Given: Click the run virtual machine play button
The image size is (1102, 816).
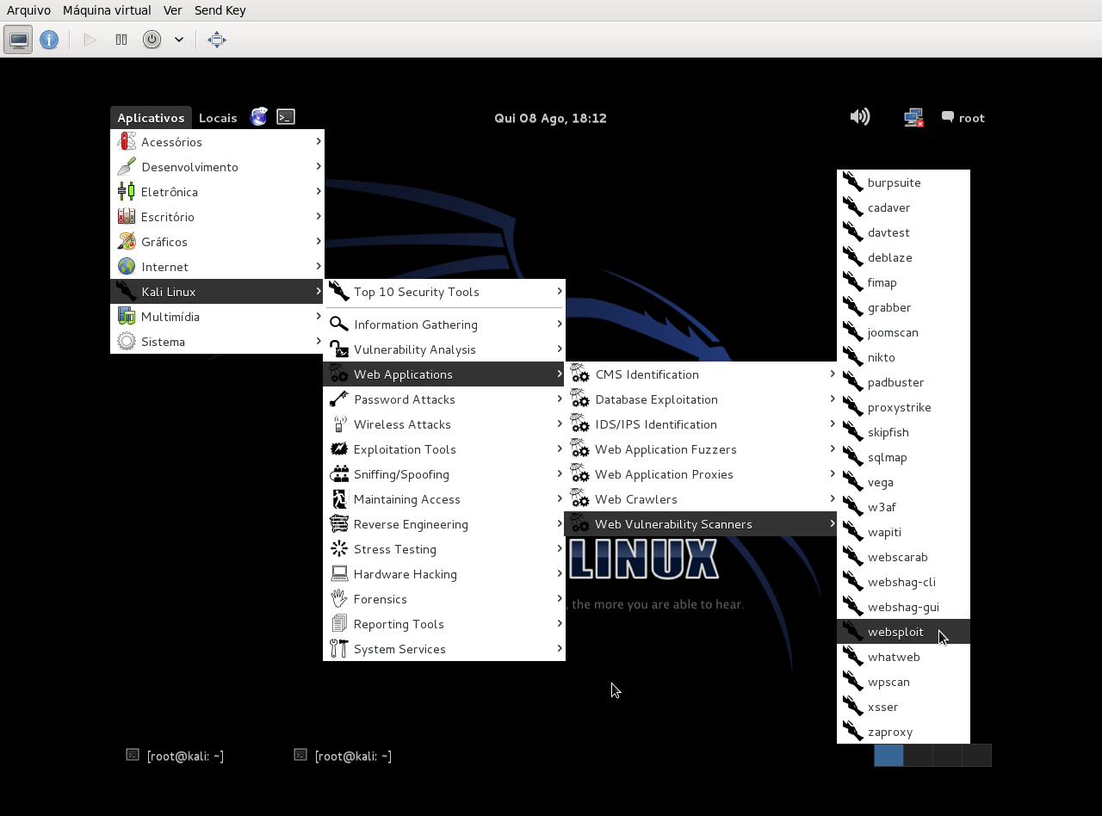Looking at the screenshot, I should (90, 40).
